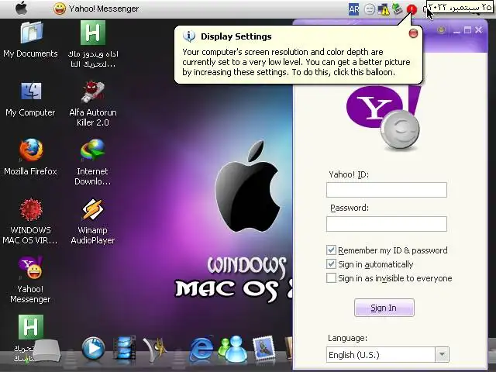Open the film strip movie dock icon
The image size is (496, 372).
[x=124, y=348]
